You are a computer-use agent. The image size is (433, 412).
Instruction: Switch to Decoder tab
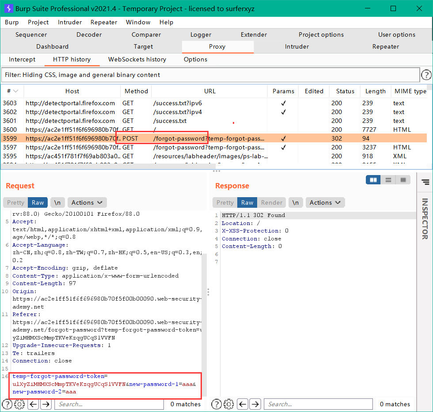tap(89, 34)
